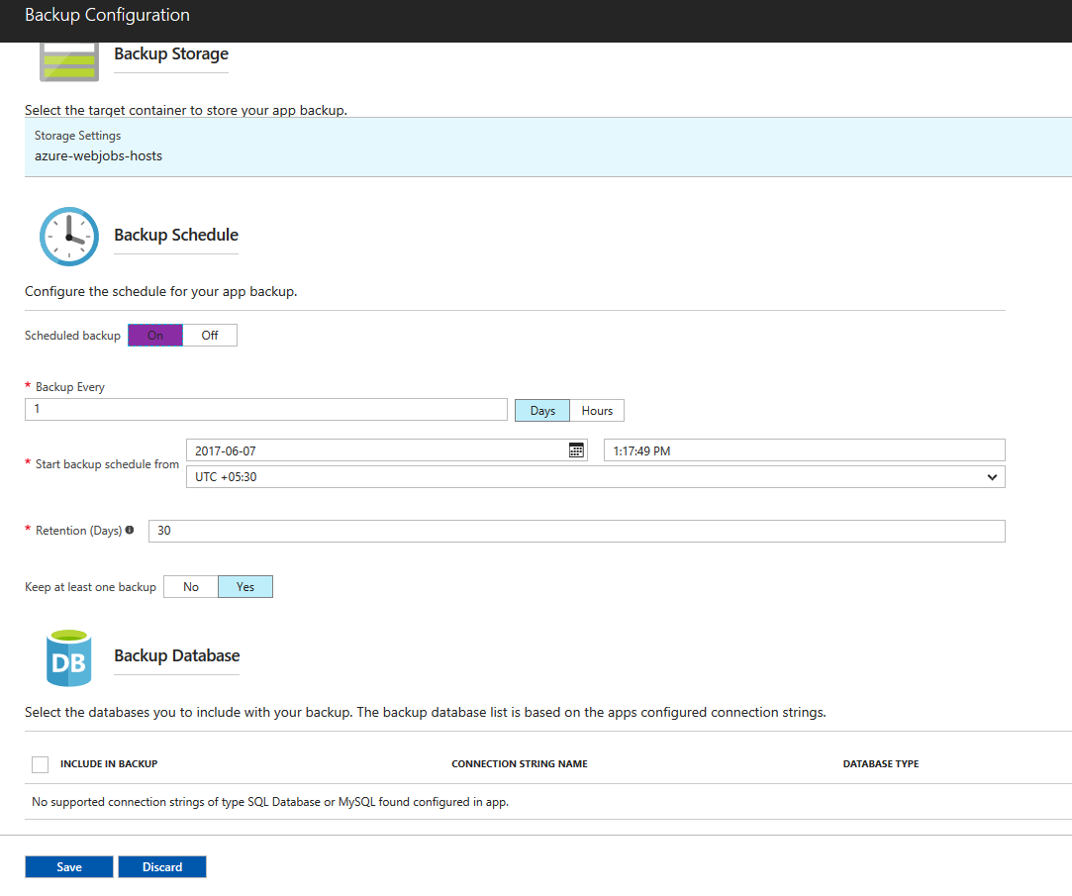The image size is (1072, 896).
Task: Expand the UTC +05:30 timezone dropdown
Action: click(x=595, y=477)
